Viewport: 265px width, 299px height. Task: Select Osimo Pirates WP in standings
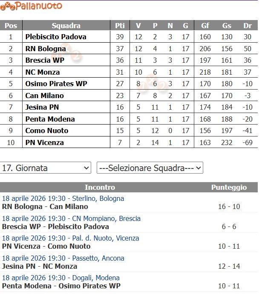coord(56,84)
